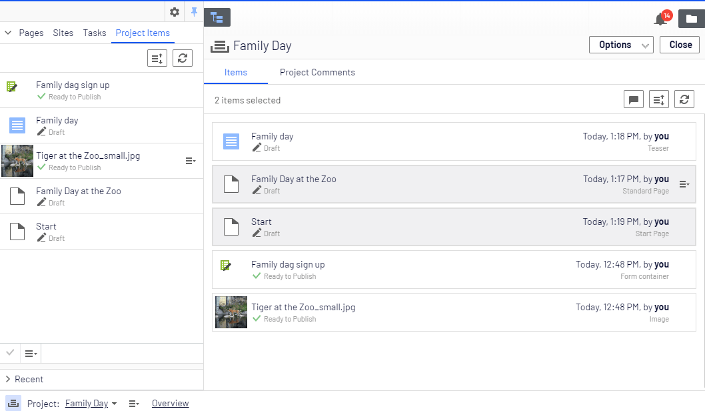Viewport: 705px width, 415px height.
Task: Select the Tiger at the Zoo thumbnail in overview
Action: 231,312
